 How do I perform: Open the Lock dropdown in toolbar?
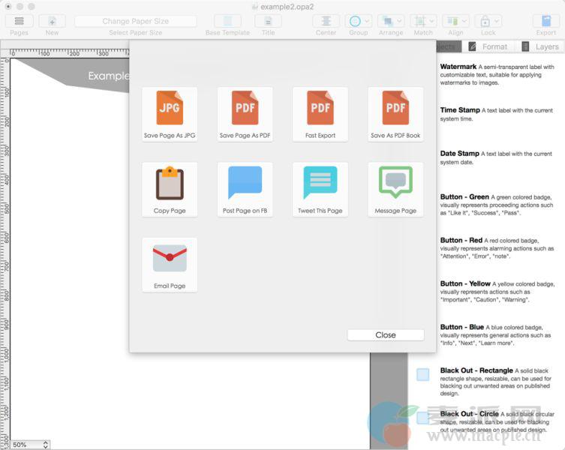(488, 22)
